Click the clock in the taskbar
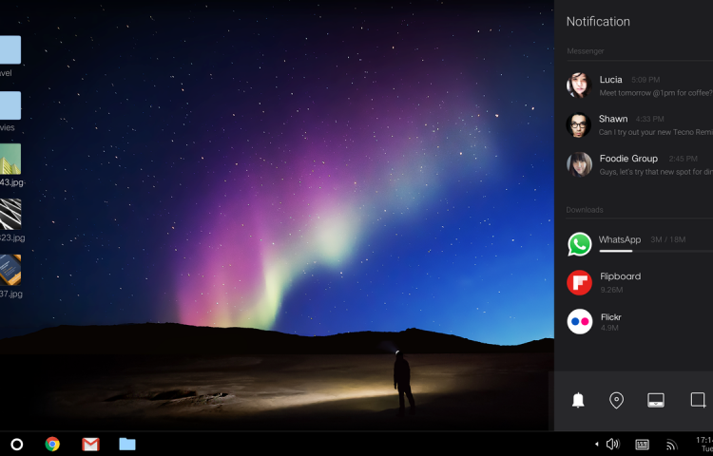The height and width of the screenshot is (456, 713). point(703,444)
